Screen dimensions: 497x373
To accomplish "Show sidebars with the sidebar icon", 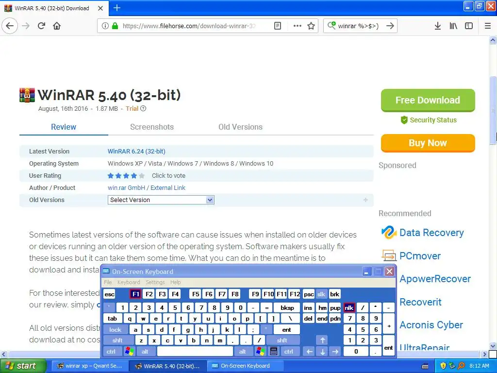I will tap(469, 26).
